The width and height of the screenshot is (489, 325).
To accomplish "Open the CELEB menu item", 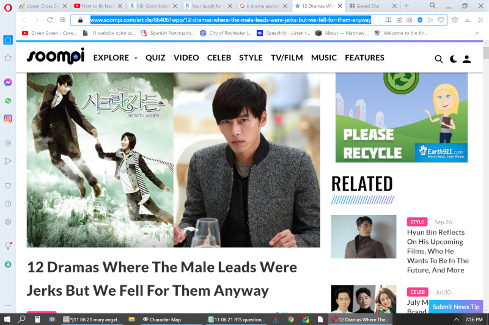I will [219, 57].
